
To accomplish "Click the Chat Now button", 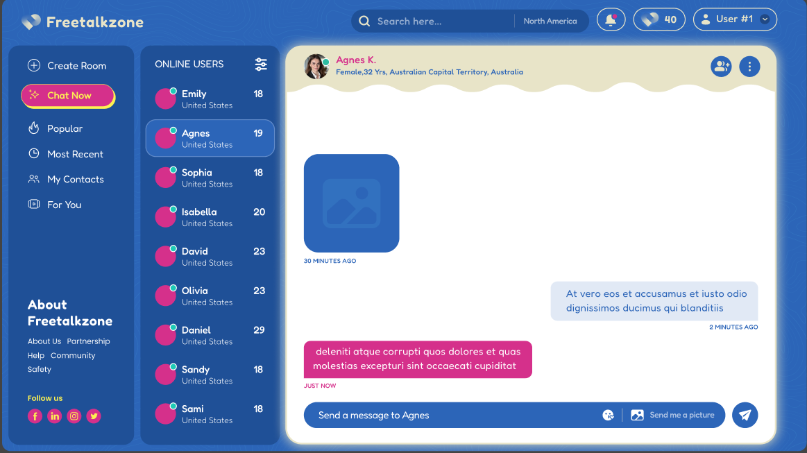I will click(67, 96).
